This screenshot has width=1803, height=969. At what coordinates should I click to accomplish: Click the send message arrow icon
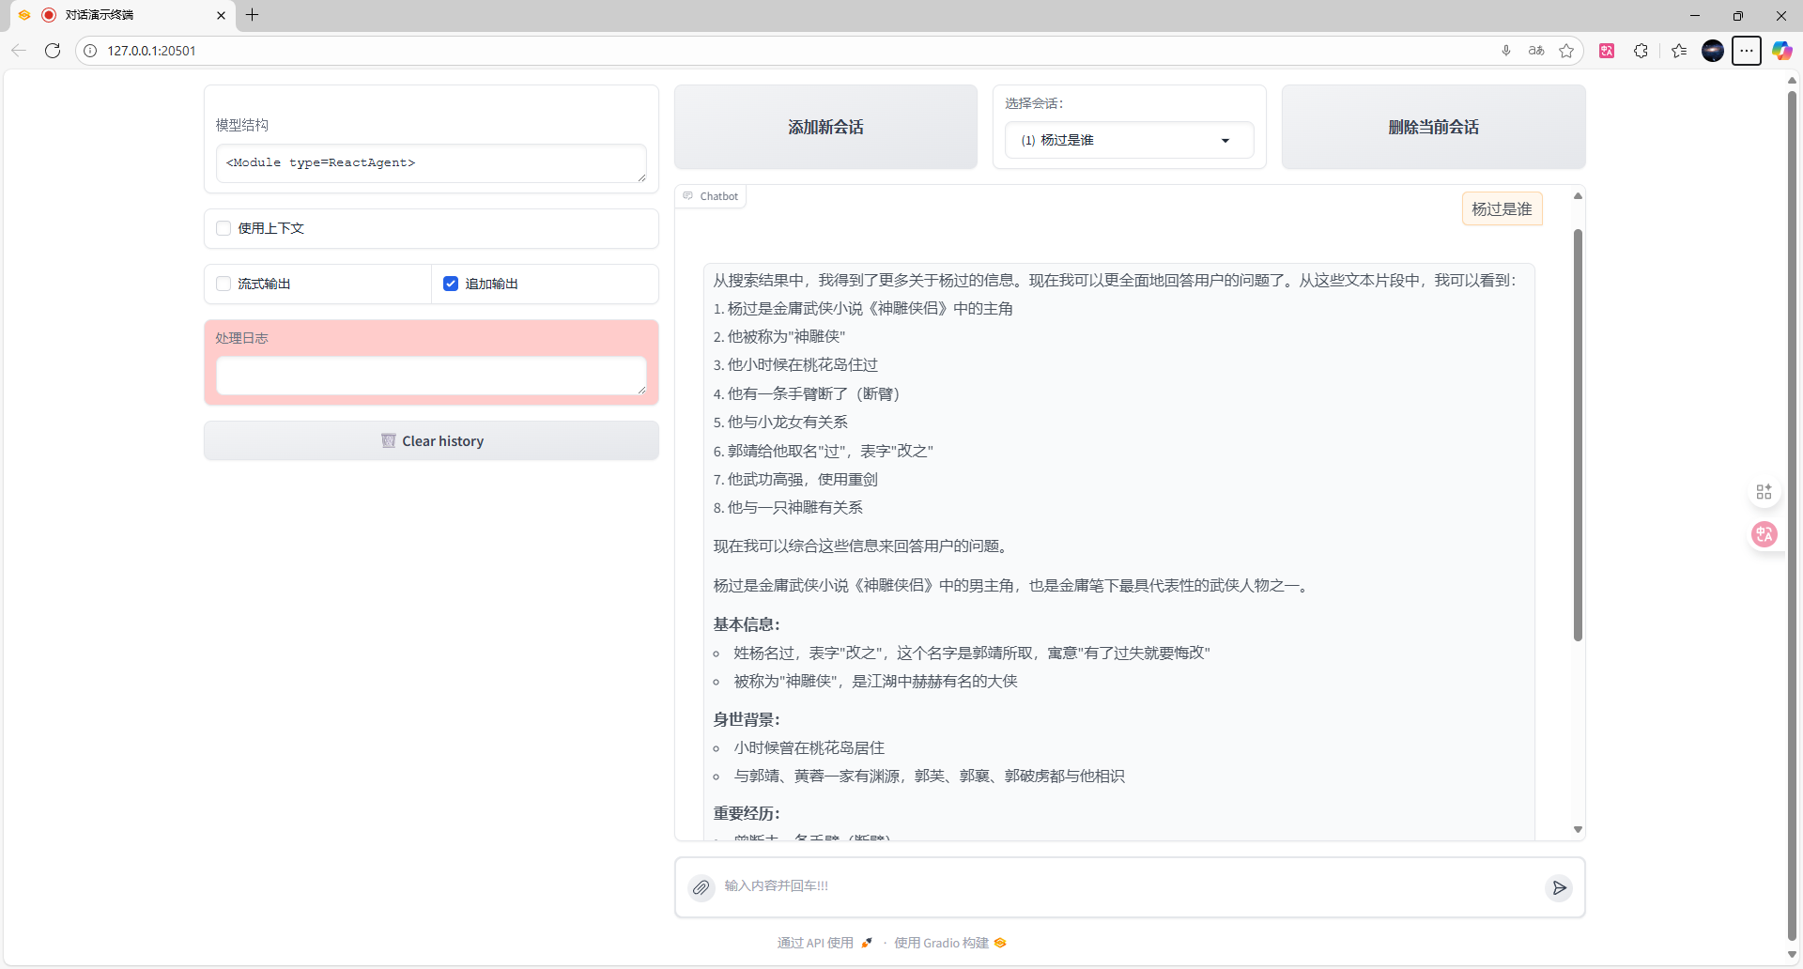1559,887
